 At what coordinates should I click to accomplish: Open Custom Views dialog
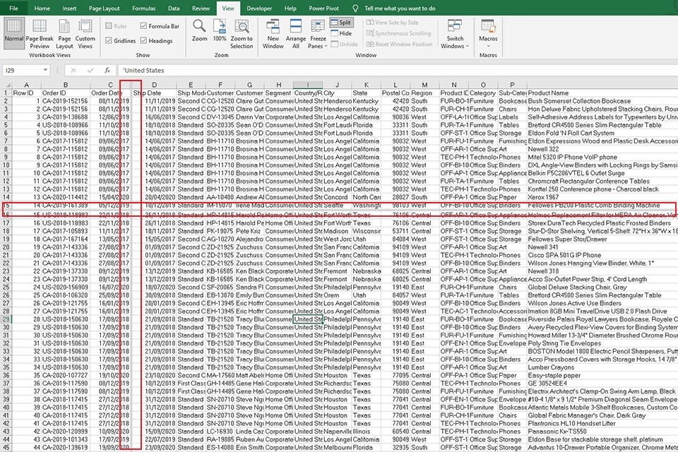(85, 32)
